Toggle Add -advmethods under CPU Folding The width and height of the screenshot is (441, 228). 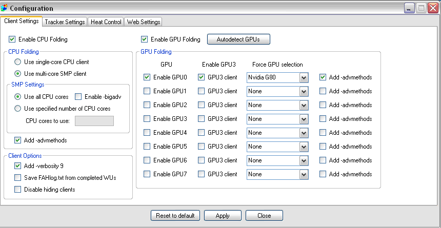(x=18, y=140)
